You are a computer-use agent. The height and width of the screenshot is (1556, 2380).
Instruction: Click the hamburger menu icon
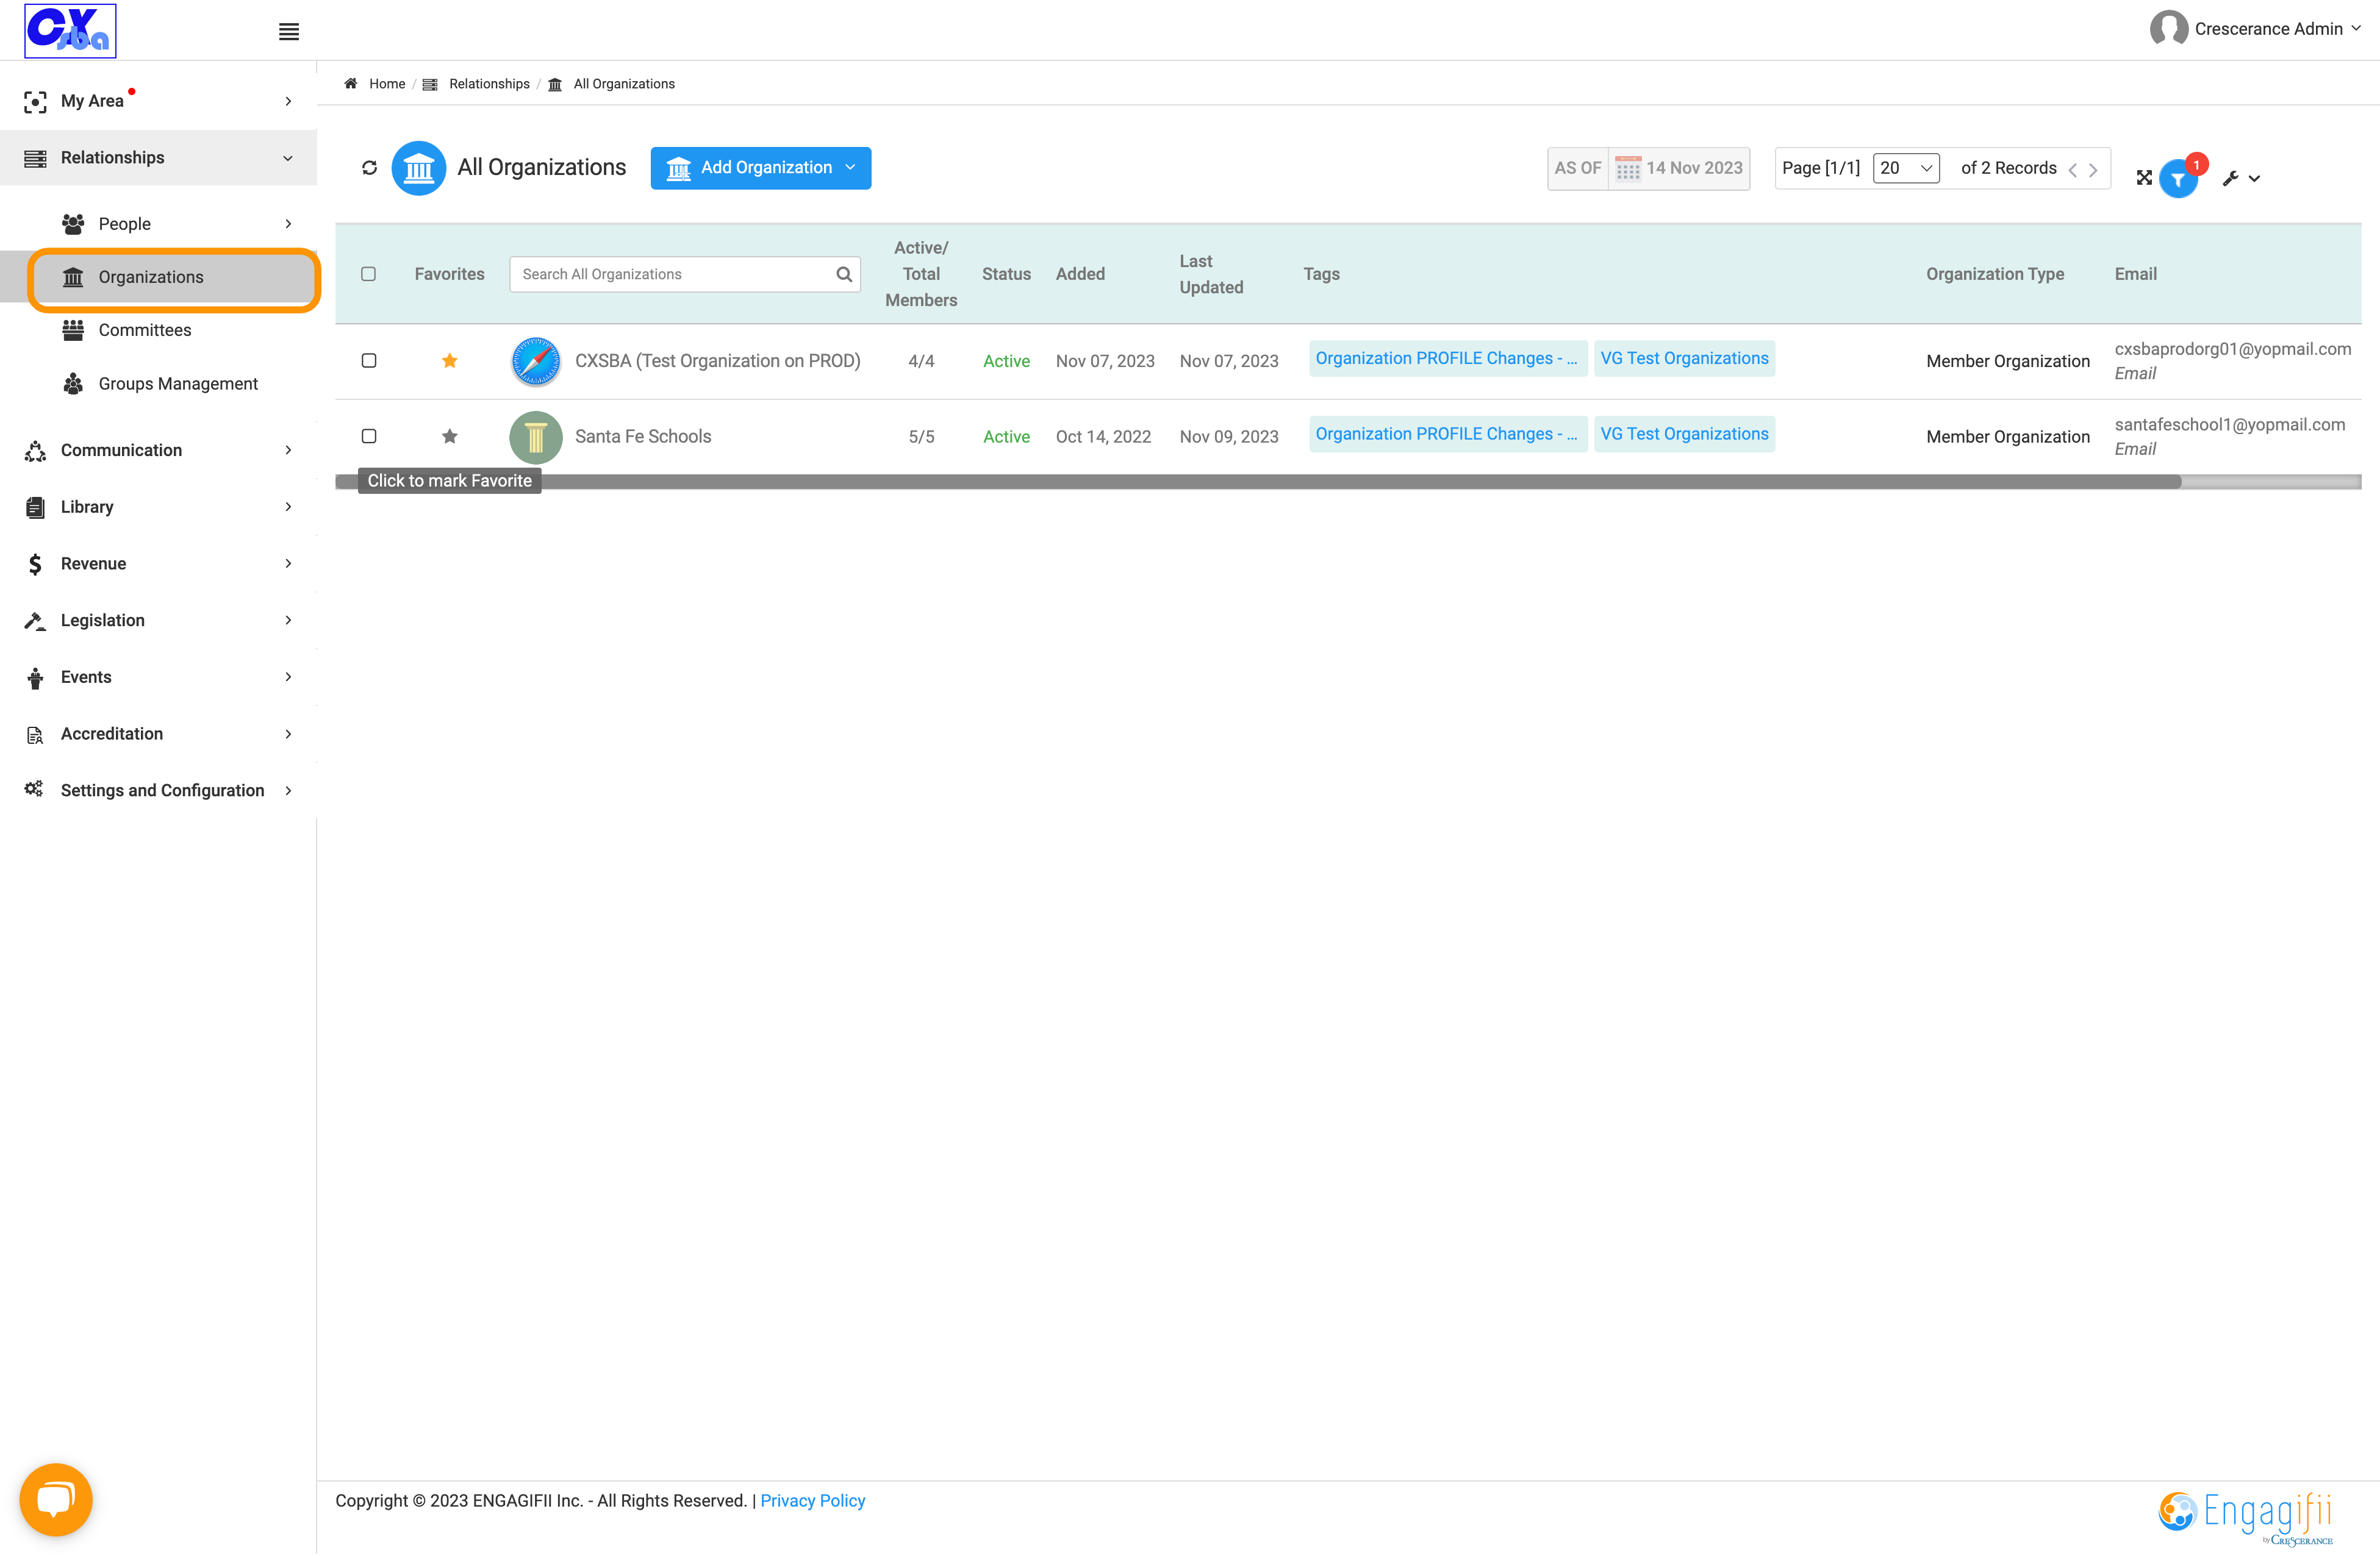click(x=289, y=32)
